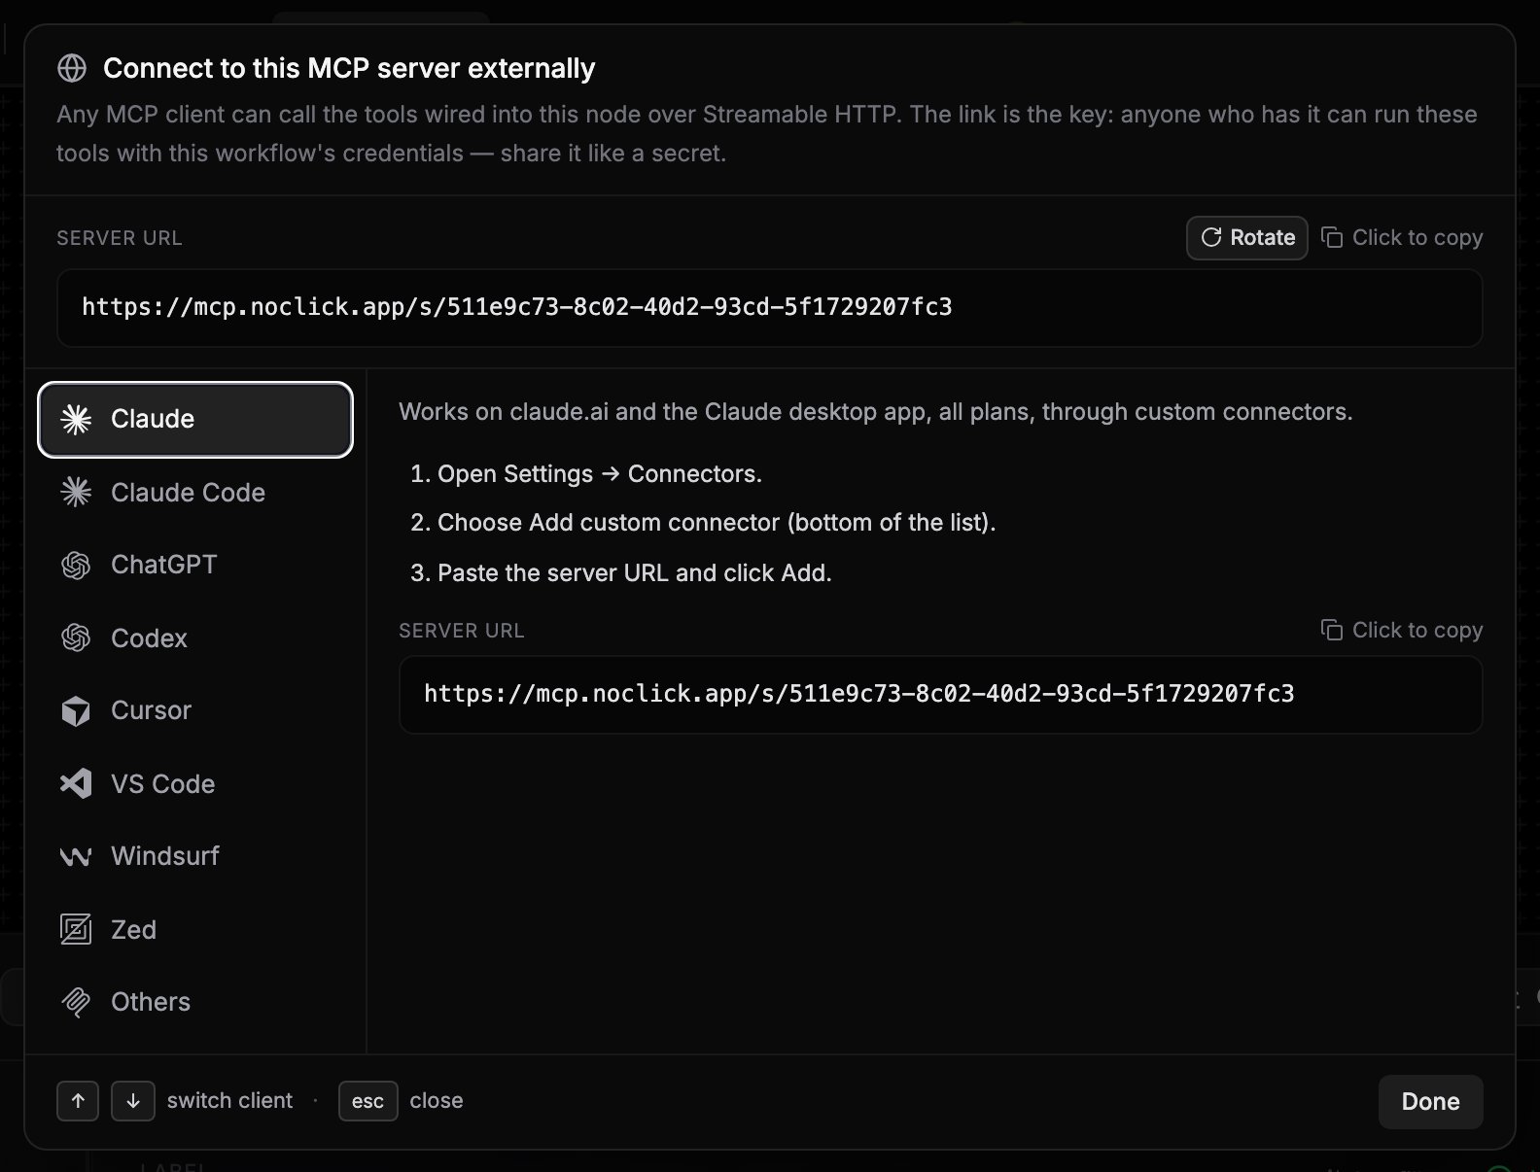Viewport: 1540px width, 1172px height.
Task: Click the top copy icon beside Click to copy
Action: tap(1332, 237)
